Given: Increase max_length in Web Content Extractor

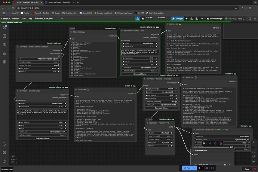Looking at the screenshot, I should point(59,68).
